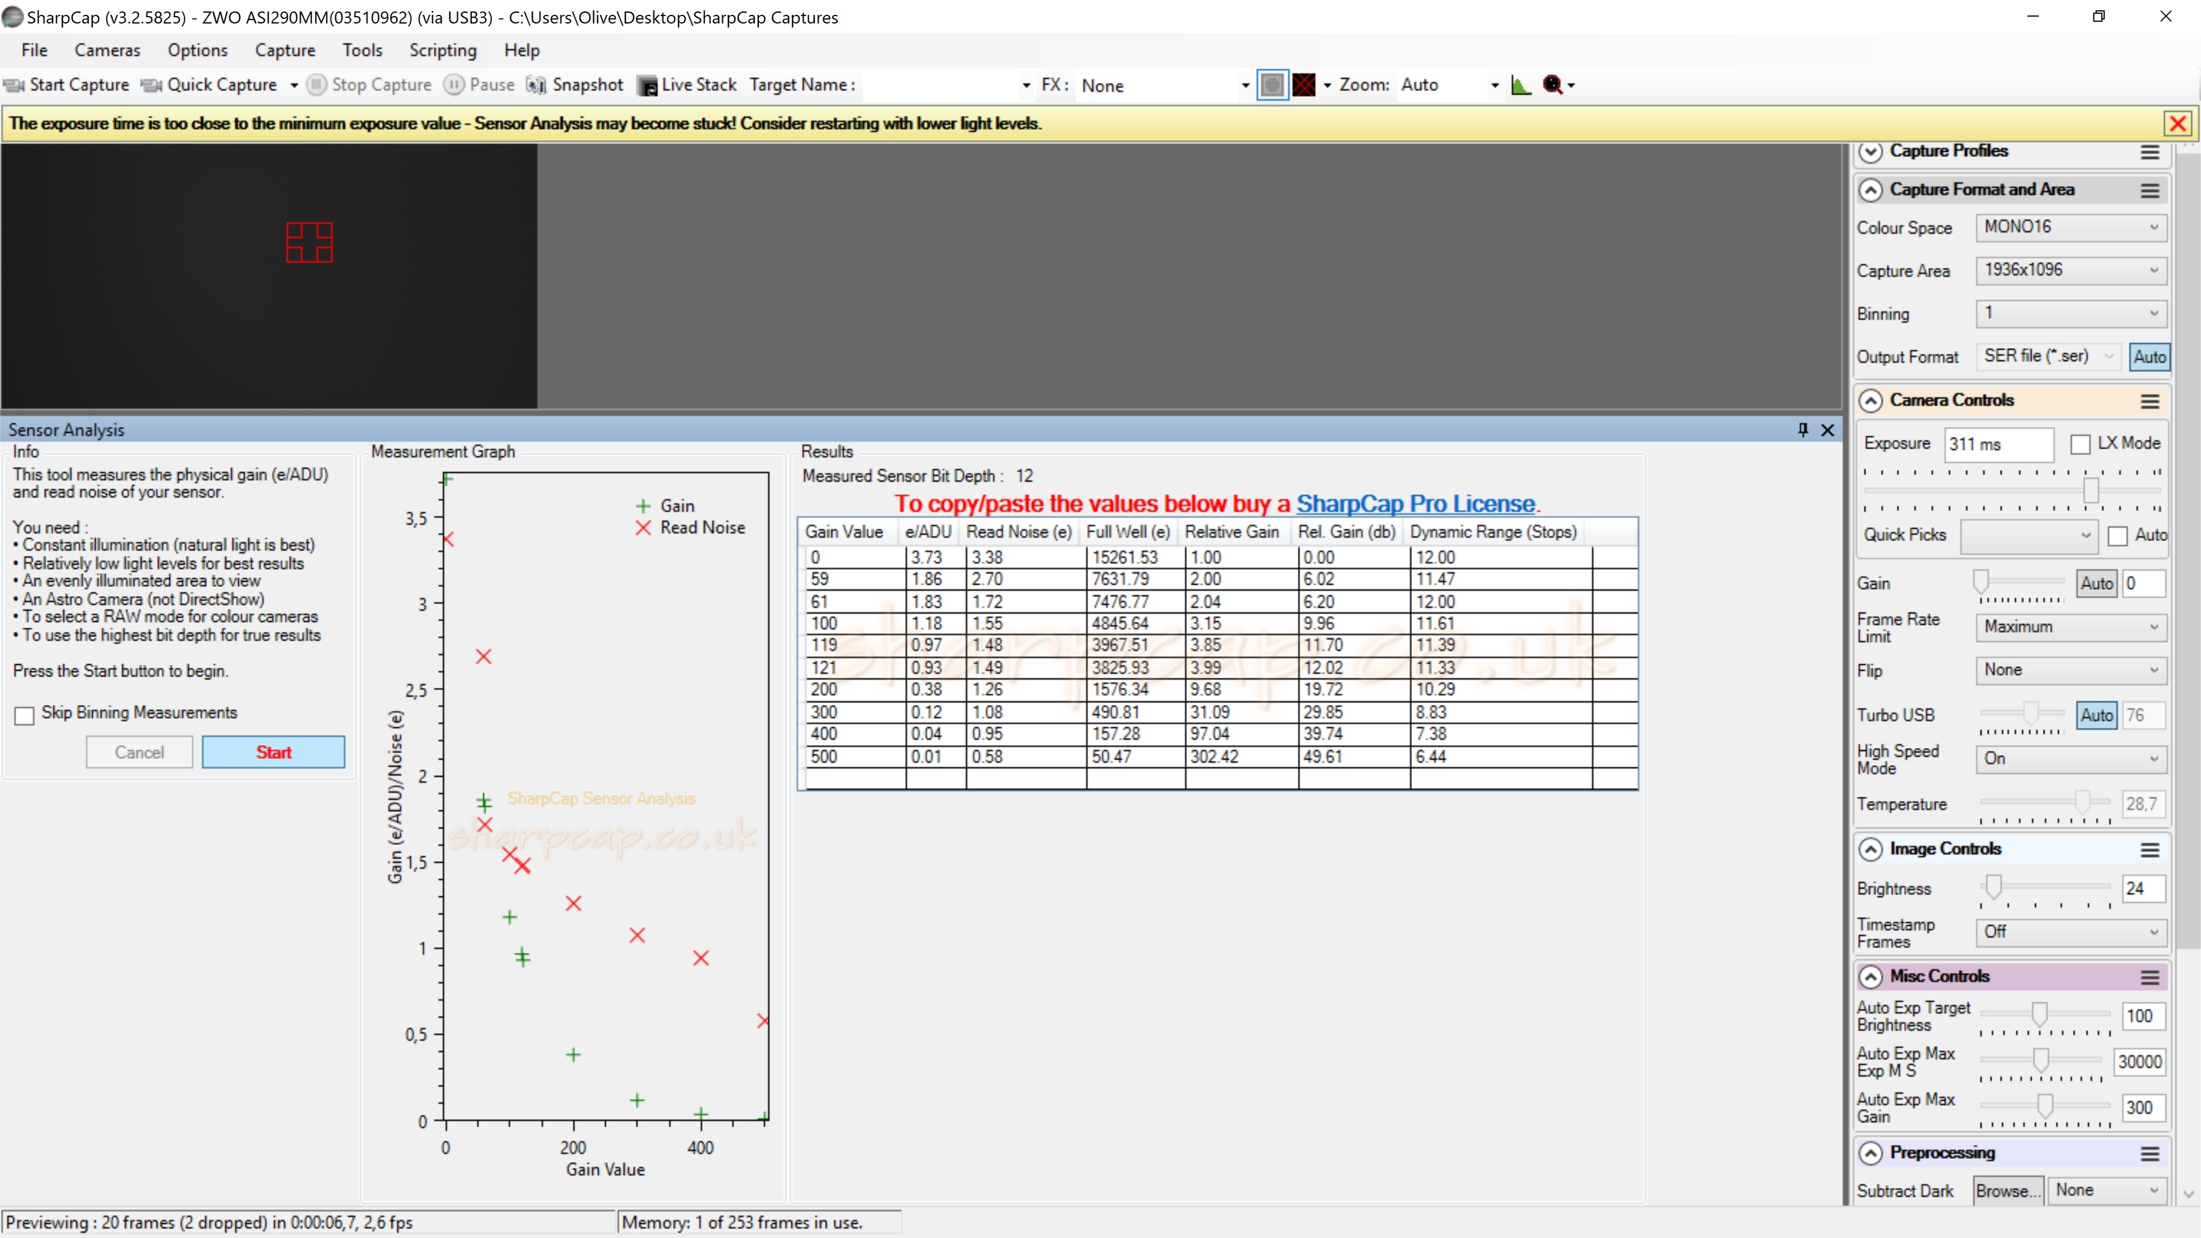Click the selection area toolbar icon
The height and width of the screenshot is (1238, 2201).
(1272, 85)
